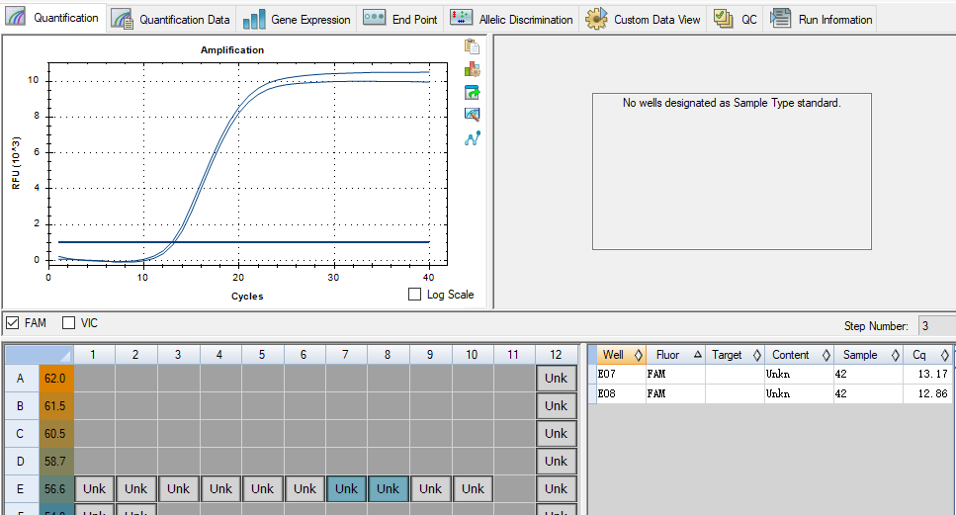Viewport: 956px width, 515px height.
Task: Check the VIC fluorophore checkbox
Action: (x=69, y=323)
